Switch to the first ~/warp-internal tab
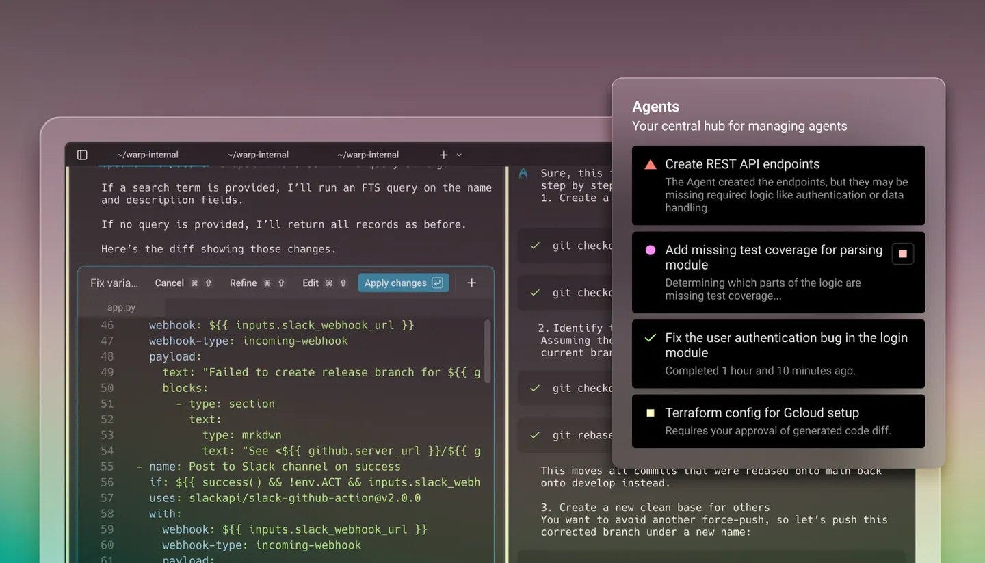Screen dimensions: 985x563 tap(147, 155)
